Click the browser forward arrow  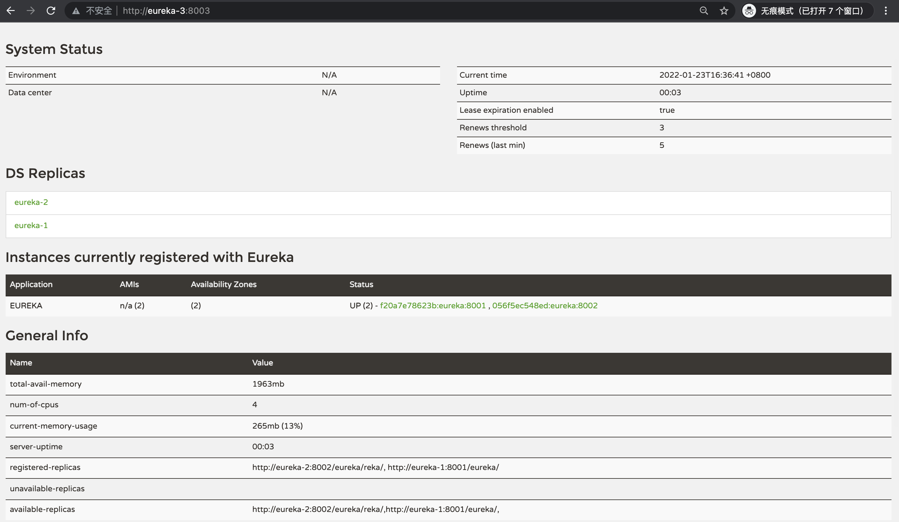[x=31, y=11]
